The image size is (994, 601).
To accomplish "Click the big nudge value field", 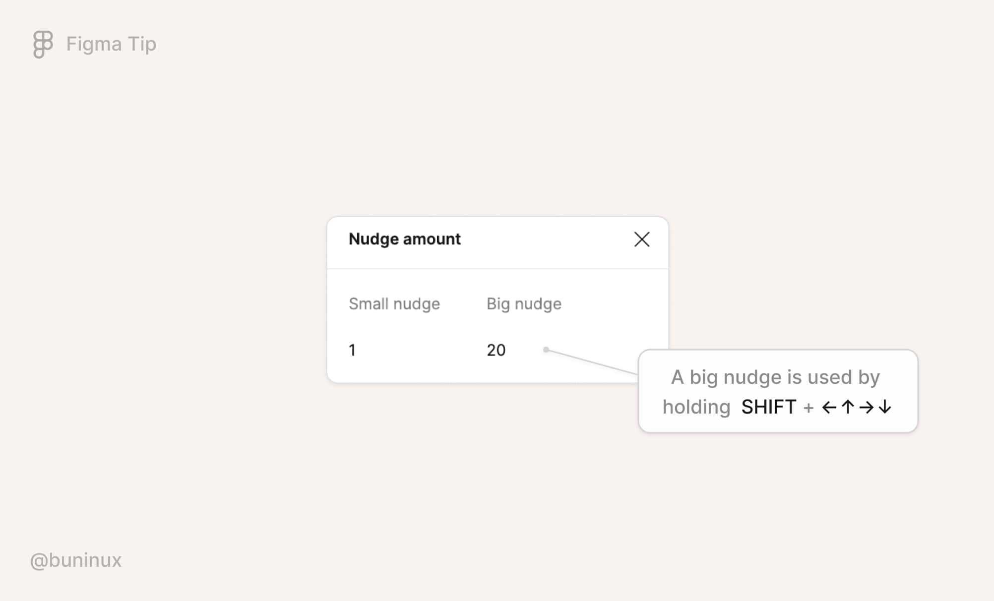I will coord(497,349).
